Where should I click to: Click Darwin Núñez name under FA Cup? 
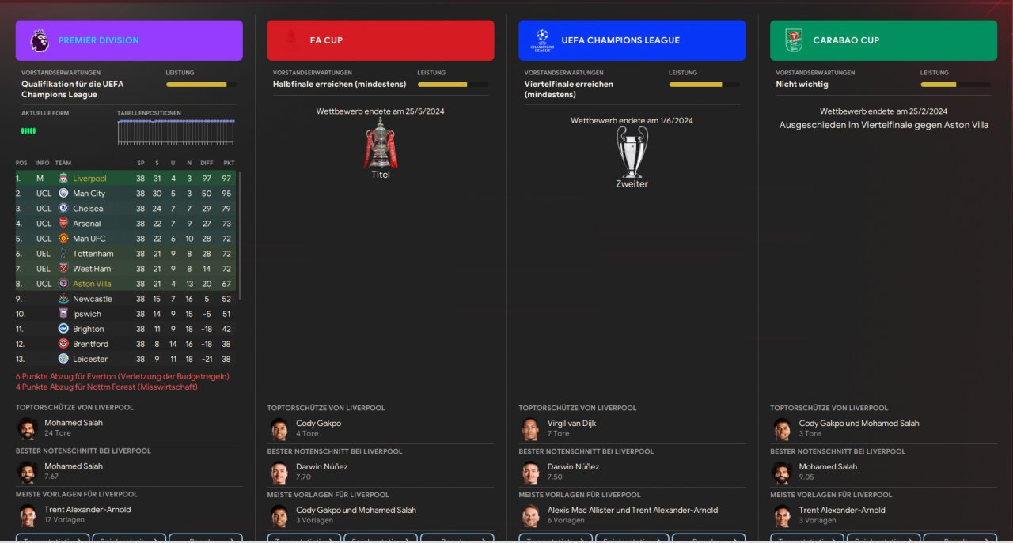(x=322, y=467)
